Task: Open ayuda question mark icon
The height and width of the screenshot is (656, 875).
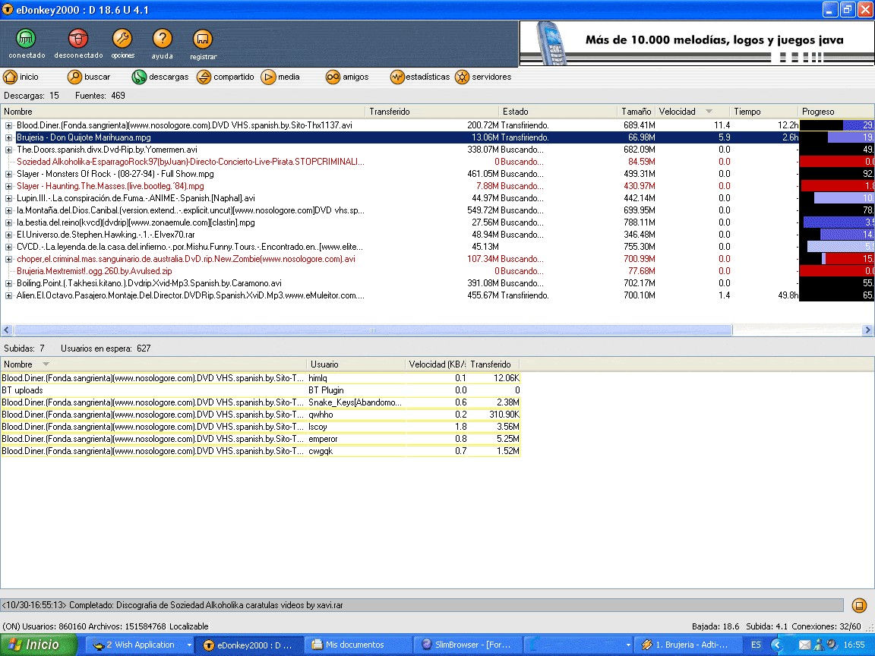Action: point(162,39)
